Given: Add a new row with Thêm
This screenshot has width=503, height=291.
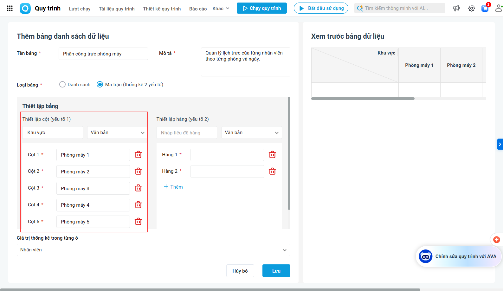Looking at the screenshot, I should 173,187.
